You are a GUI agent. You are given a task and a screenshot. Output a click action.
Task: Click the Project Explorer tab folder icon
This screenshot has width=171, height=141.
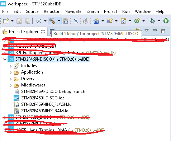click(5, 32)
